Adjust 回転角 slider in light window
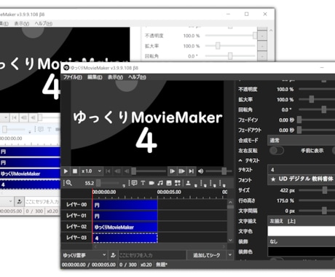 [230, 56]
